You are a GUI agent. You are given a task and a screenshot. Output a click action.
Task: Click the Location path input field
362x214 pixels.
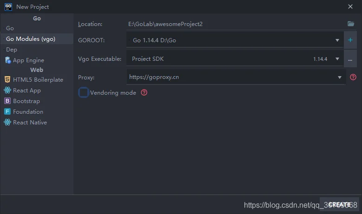[236, 24]
